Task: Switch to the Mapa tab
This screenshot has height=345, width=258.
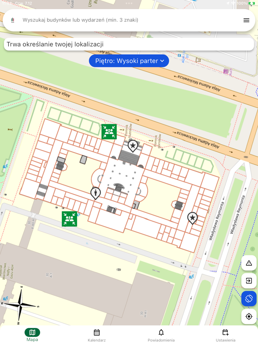Action: point(32,335)
